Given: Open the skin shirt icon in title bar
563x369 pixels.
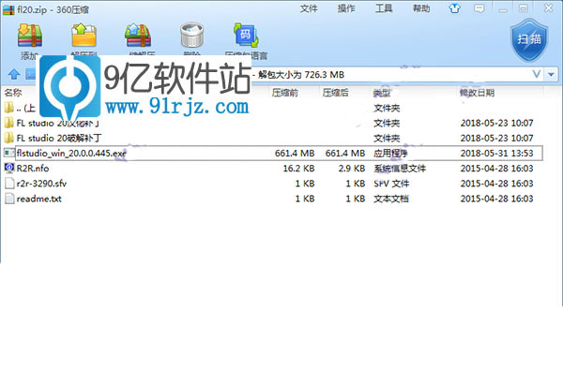Looking at the screenshot, I should [x=454, y=8].
